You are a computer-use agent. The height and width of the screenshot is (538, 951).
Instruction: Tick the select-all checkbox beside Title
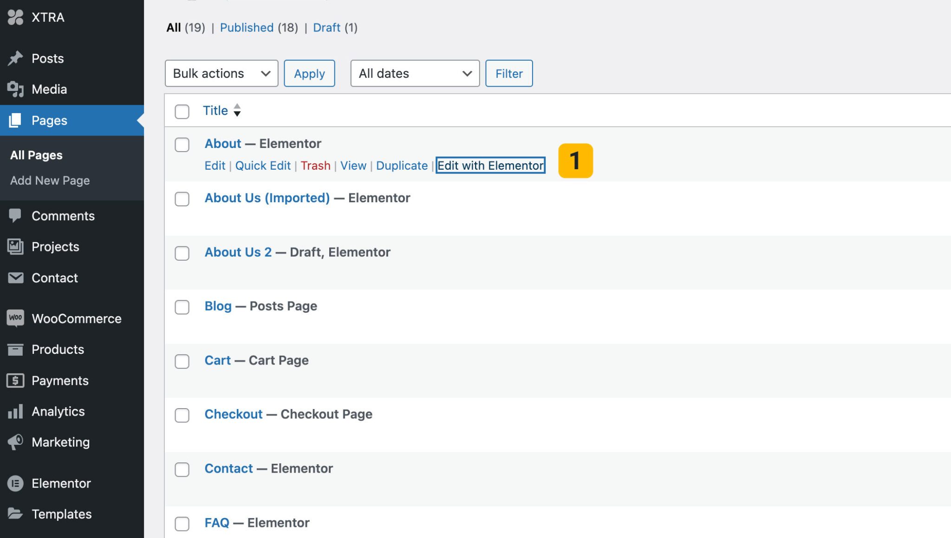(x=182, y=111)
